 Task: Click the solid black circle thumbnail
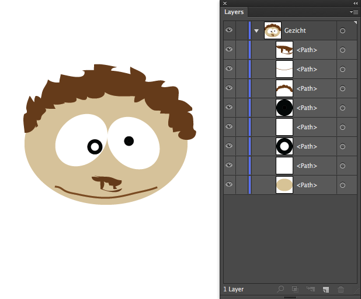coord(284,108)
